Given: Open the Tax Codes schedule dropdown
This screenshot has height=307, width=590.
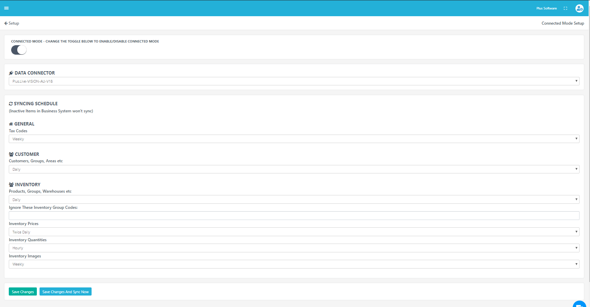Looking at the screenshot, I should point(294,139).
